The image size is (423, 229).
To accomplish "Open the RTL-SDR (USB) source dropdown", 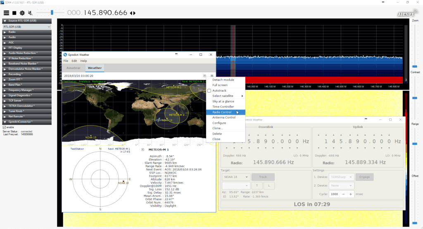I will pyautogui.click(x=27, y=27).
